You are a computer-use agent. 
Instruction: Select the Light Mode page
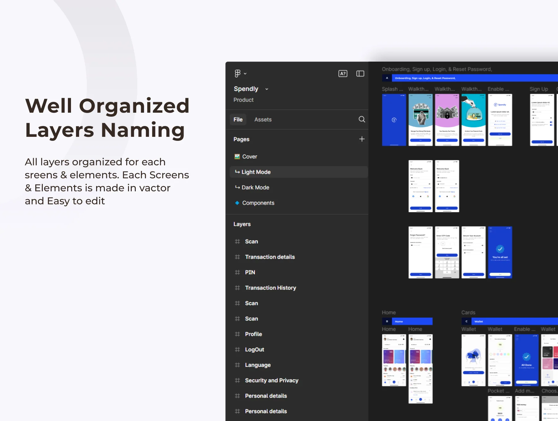coord(299,172)
